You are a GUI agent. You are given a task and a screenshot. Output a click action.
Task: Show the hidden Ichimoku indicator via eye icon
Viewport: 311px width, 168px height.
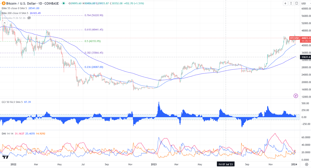coord(29,18)
